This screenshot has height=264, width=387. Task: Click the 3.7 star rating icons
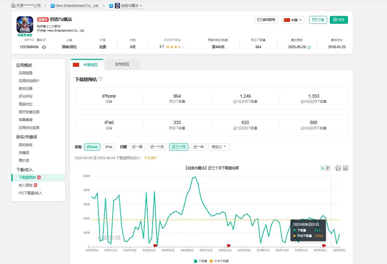[176, 47]
